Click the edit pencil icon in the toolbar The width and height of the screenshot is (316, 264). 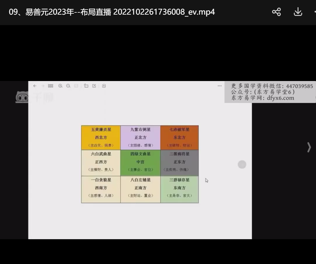click(94, 86)
